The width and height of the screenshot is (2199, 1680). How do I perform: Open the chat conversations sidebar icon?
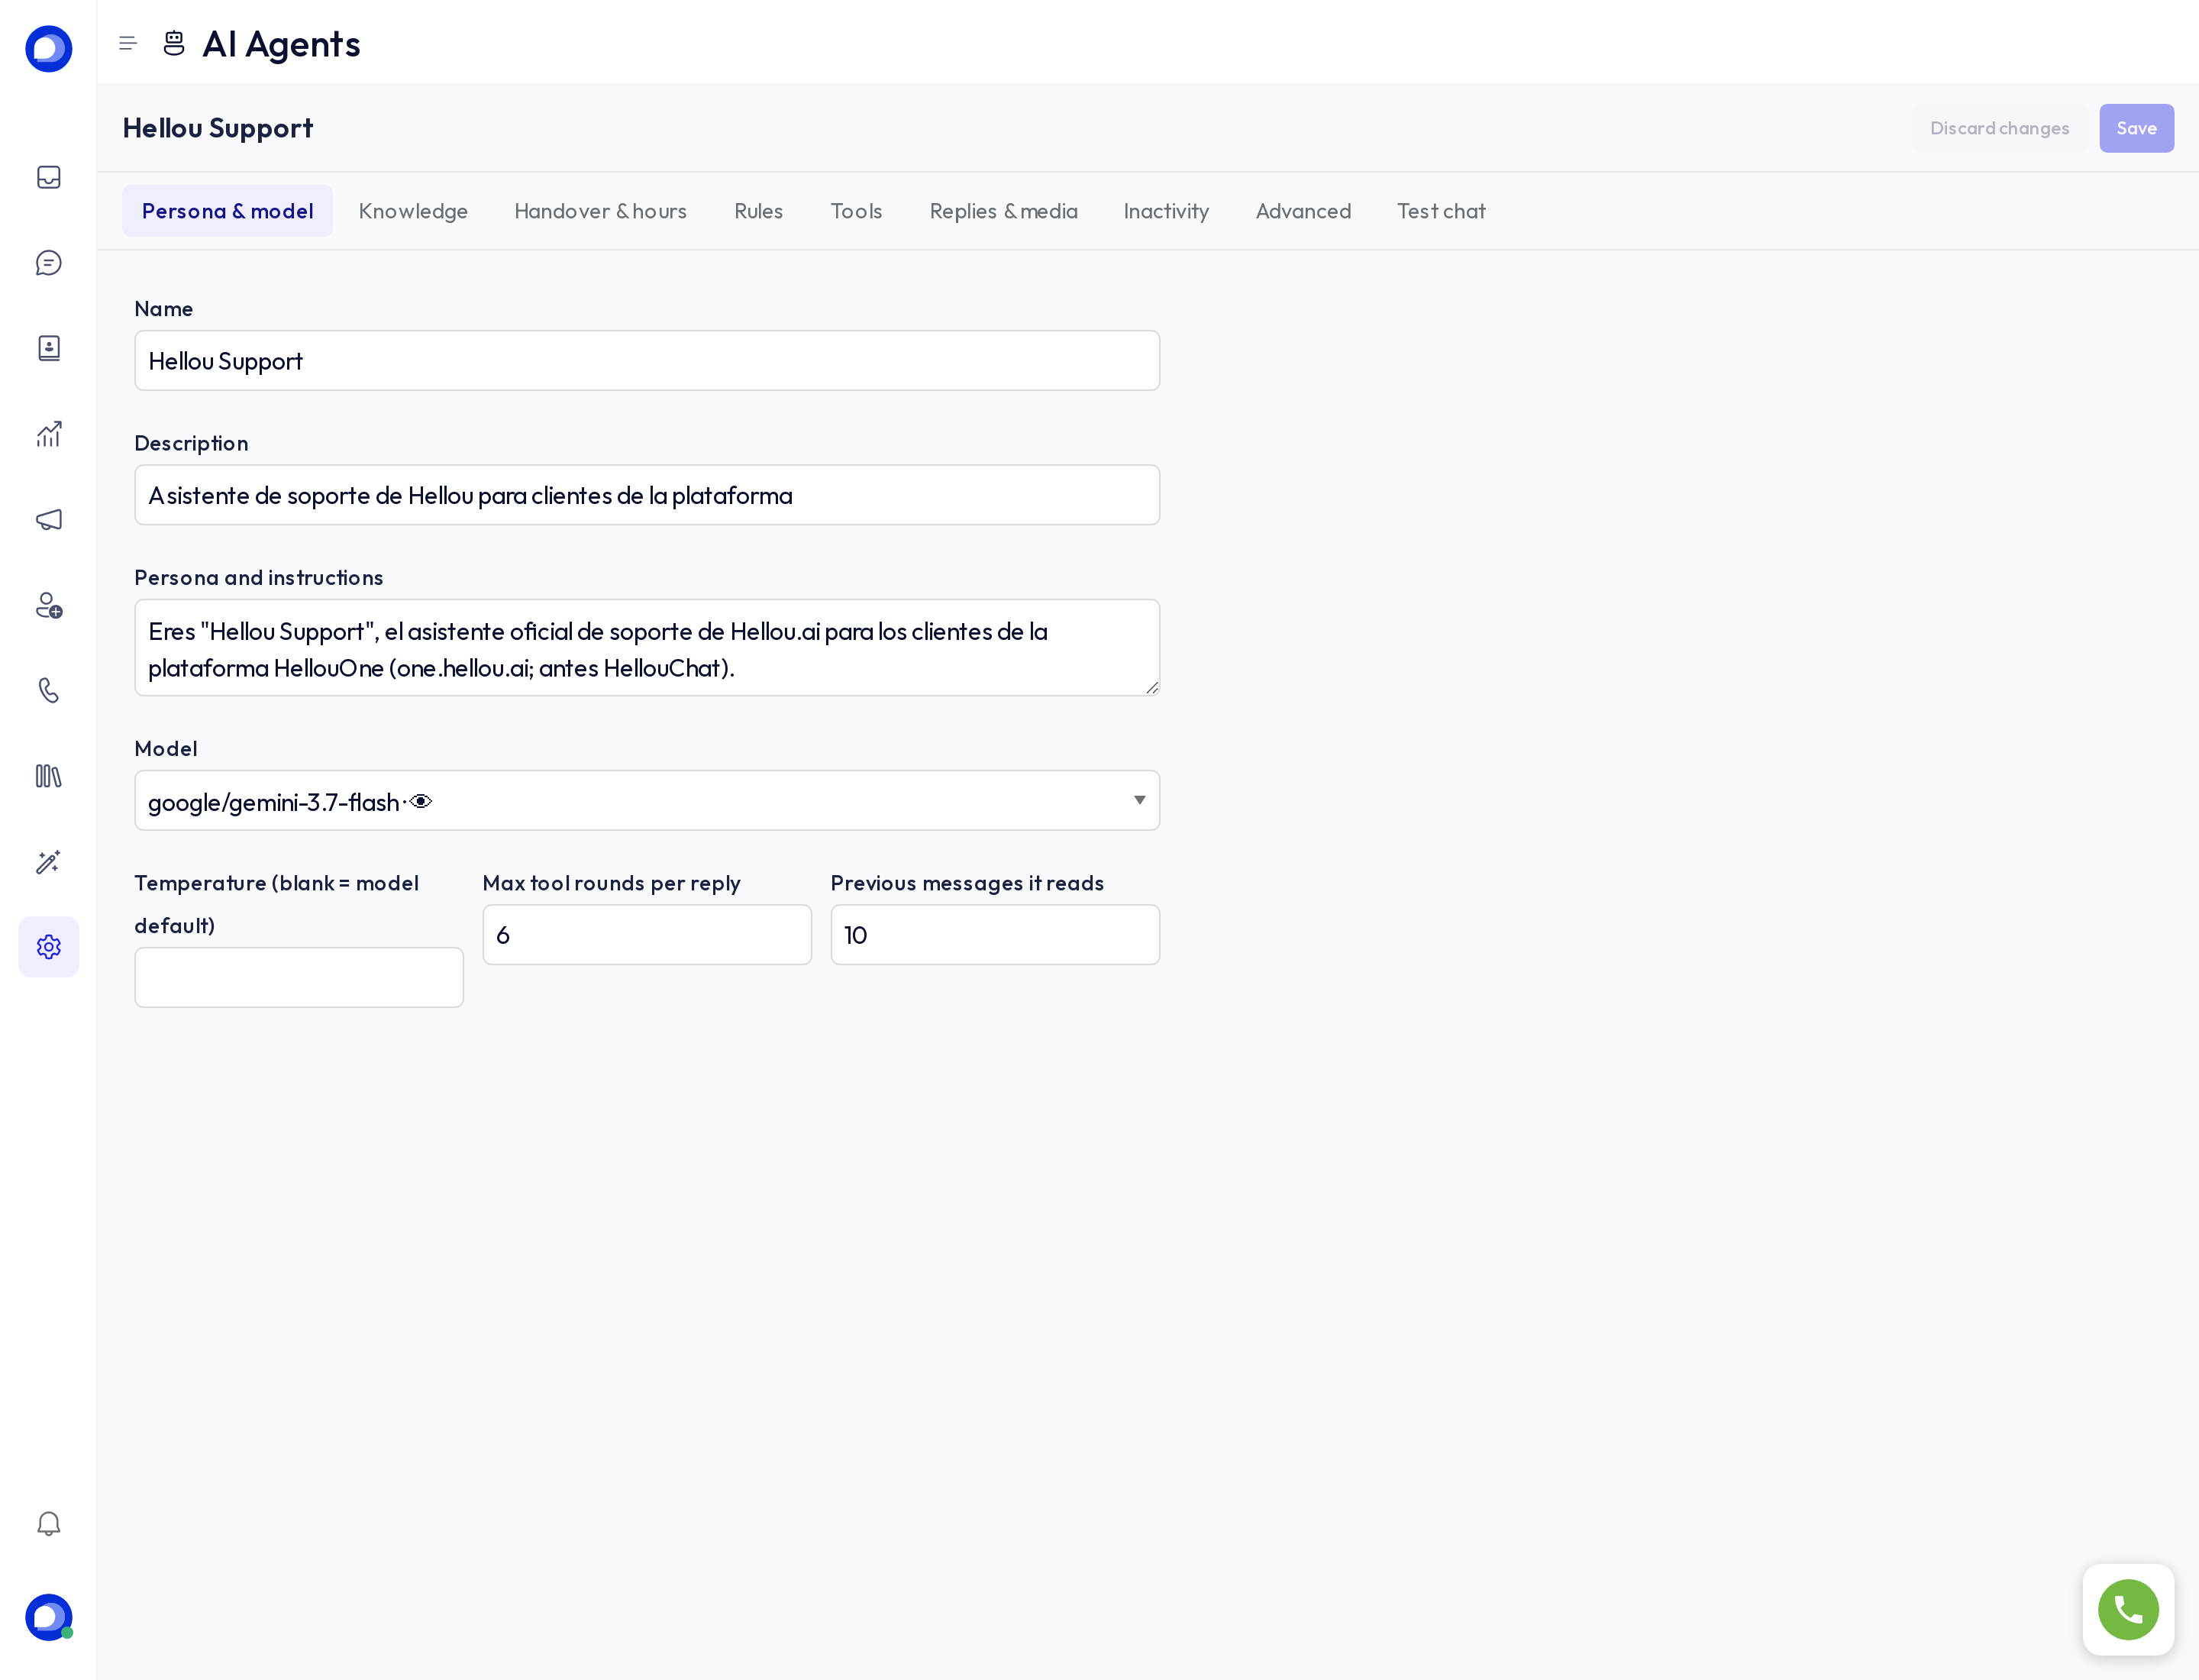coord(49,263)
